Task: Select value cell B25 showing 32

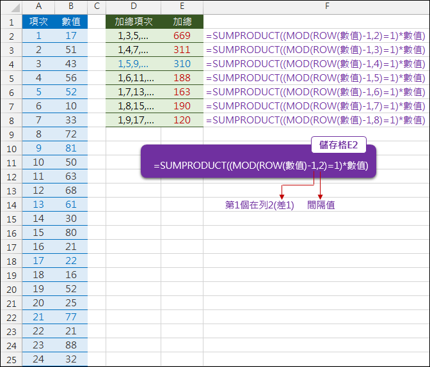Action: (71, 359)
